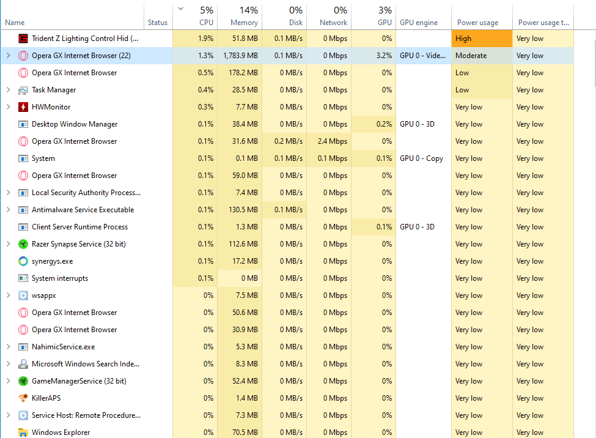The height and width of the screenshot is (438, 596).
Task: Click the NahimicService.exe icon
Action: (23, 347)
